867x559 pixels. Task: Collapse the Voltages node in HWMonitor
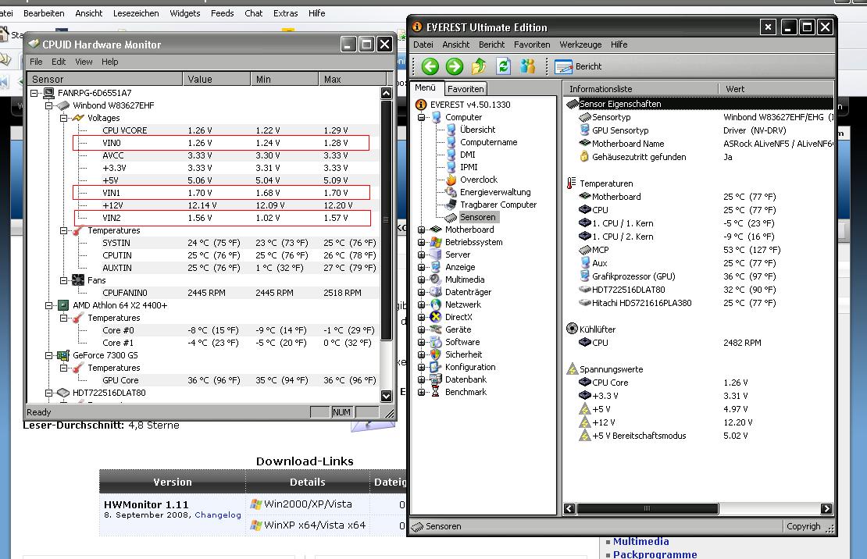click(x=63, y=118)
